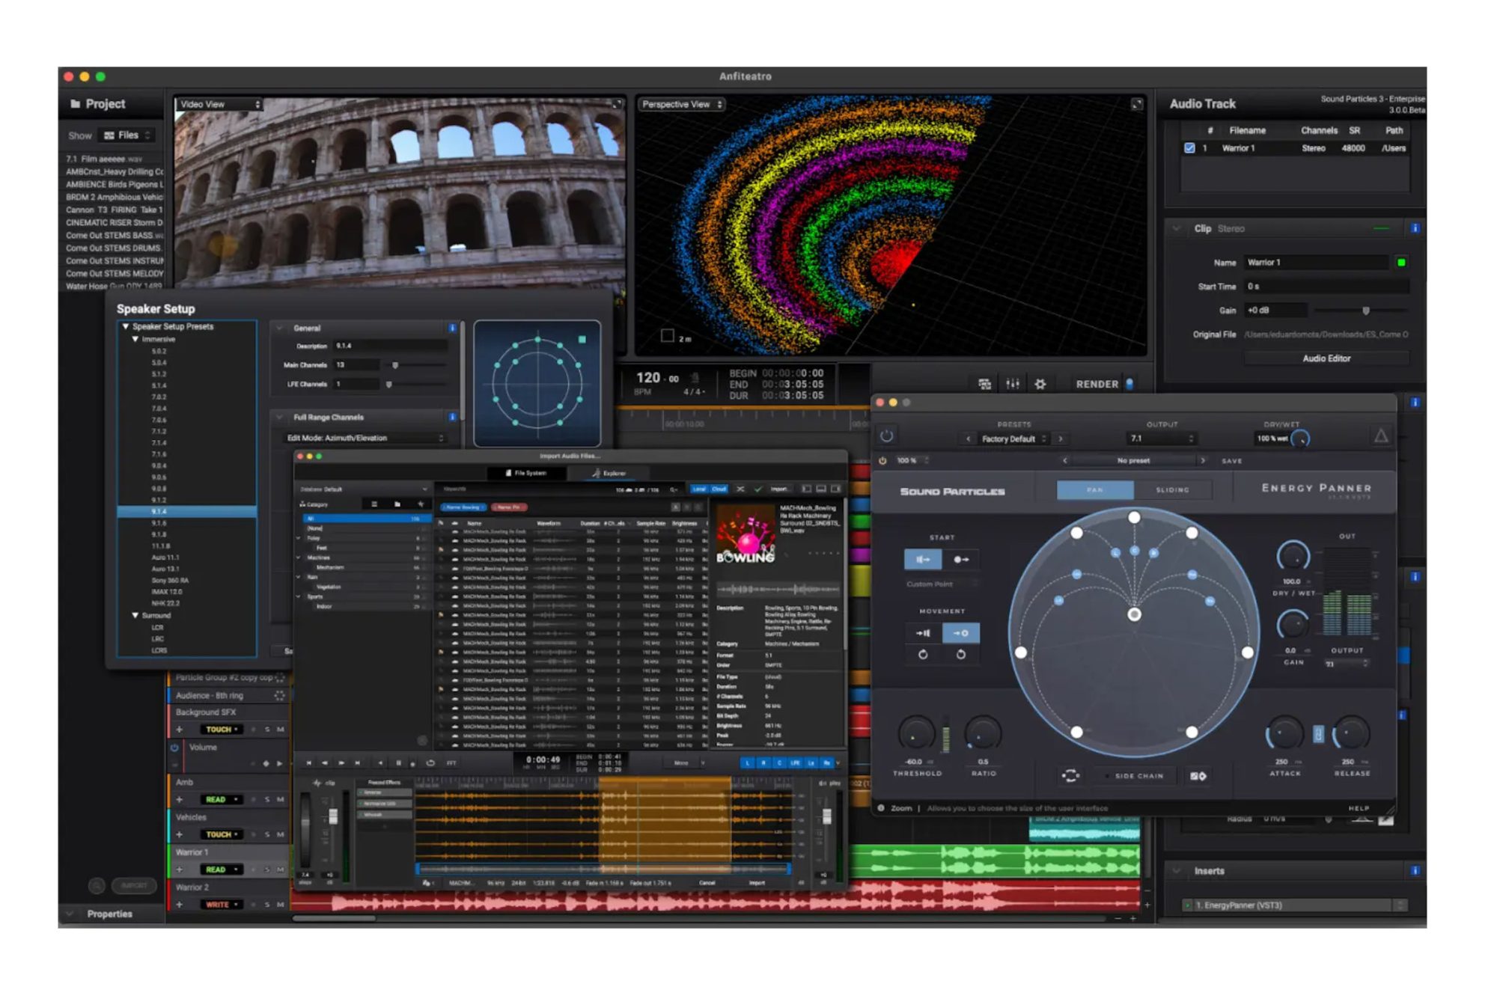Open the WRITE automation dropdown on Warrior 2
1497x987 pixels.
221,905
